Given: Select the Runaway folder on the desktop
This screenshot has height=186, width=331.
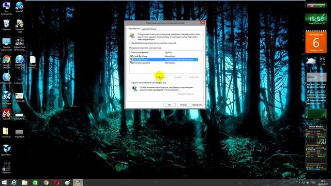Looking at the screenshot, I should pyautogui.click(x=6, y=133).
